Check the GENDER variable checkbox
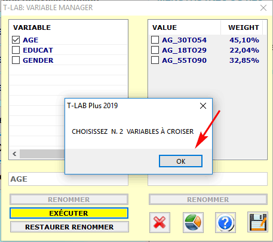The image size is (273, 242). pos(16,60)
